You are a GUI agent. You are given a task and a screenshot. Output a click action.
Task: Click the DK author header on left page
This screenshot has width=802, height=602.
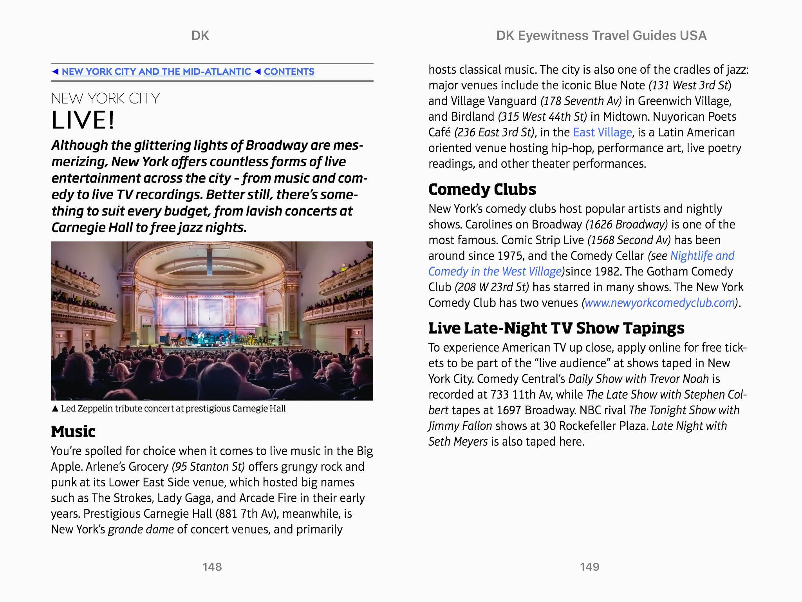[200, 36]
